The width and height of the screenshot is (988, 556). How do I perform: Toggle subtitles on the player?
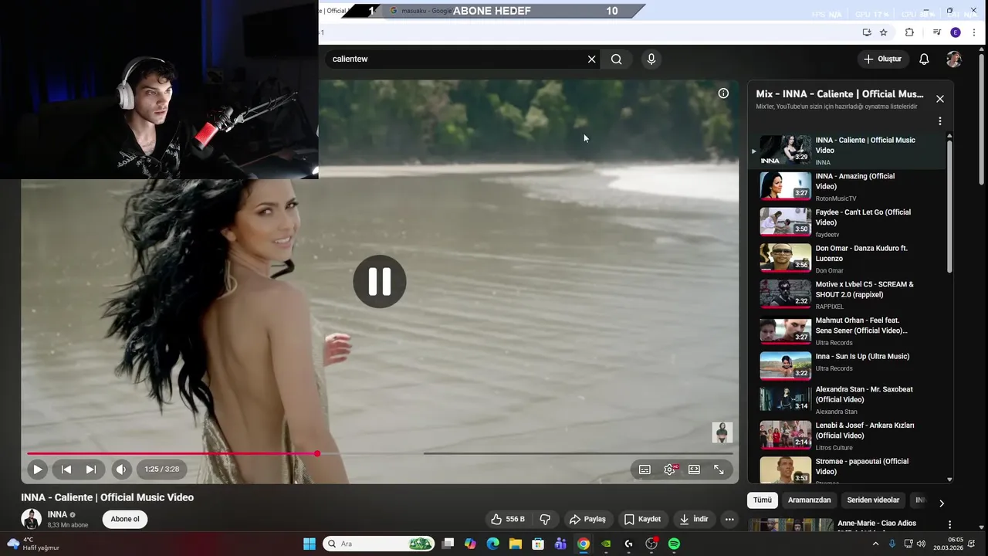pos(645,469)
